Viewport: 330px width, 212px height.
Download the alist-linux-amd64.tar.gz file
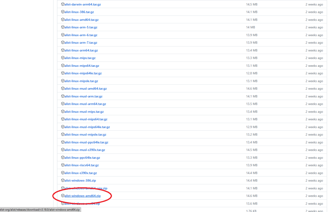(x=81, y=20)
